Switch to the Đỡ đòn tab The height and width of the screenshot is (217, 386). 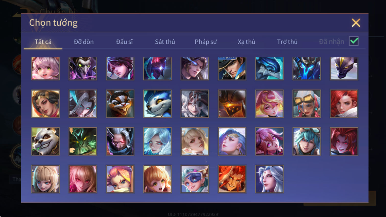84,42
